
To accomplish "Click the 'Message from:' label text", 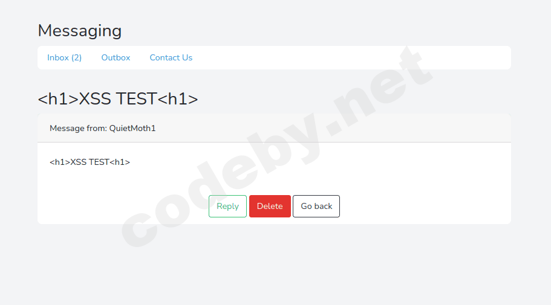I will (79, 129).
